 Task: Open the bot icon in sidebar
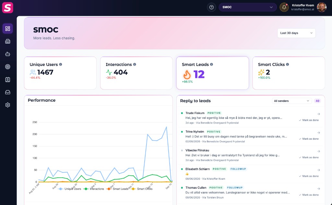[x=8, y=54]
